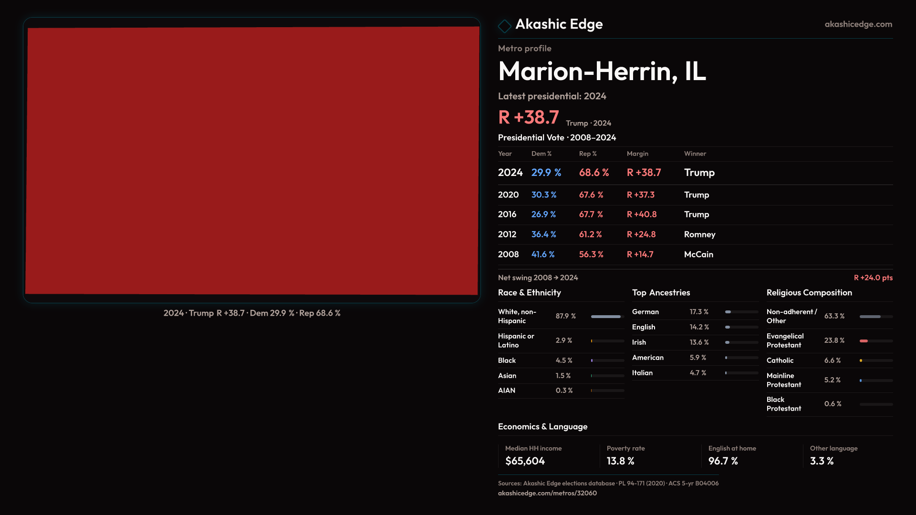Click the Top Ancestries section heading
This screenshot has width=916, height=515.
[x=661, y=293]
